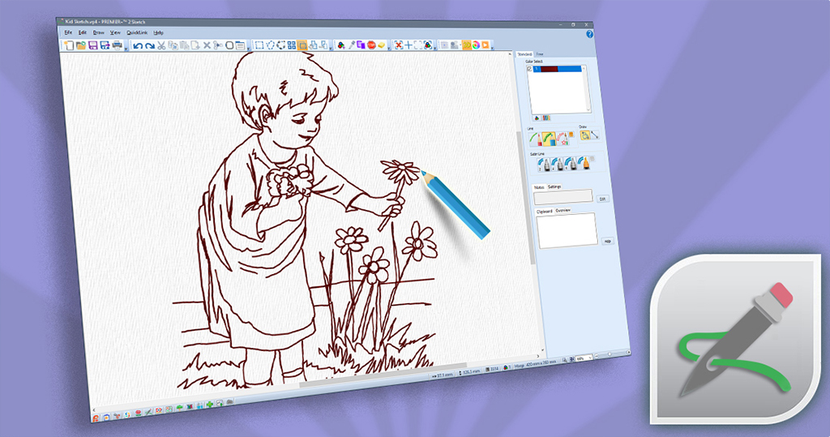This screenshot has width=830, height=437.
Task: Delete selection with the X icon
Action: [207, 46]
